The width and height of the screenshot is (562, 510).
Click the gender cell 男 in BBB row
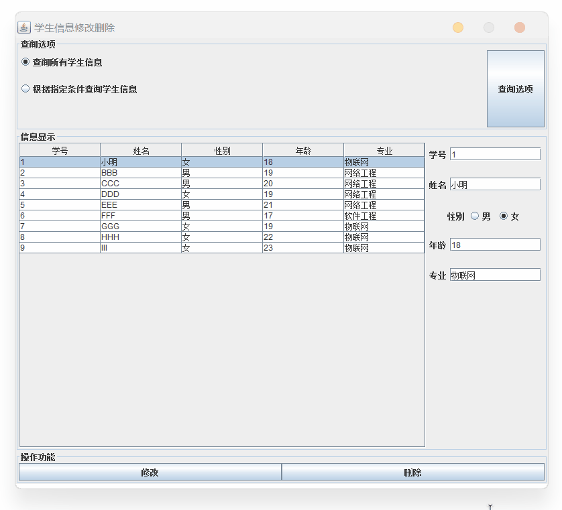pos(222,173)
